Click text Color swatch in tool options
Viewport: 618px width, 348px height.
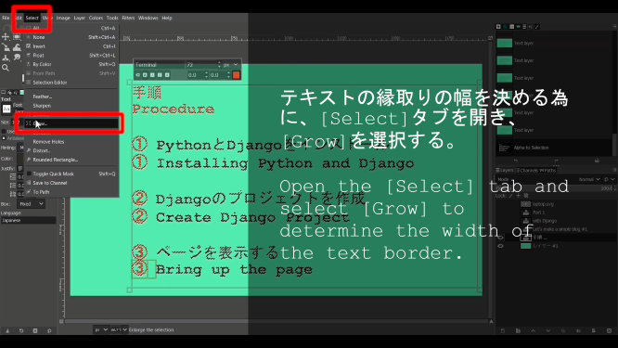pyautogui.click(x=20, y=159)
